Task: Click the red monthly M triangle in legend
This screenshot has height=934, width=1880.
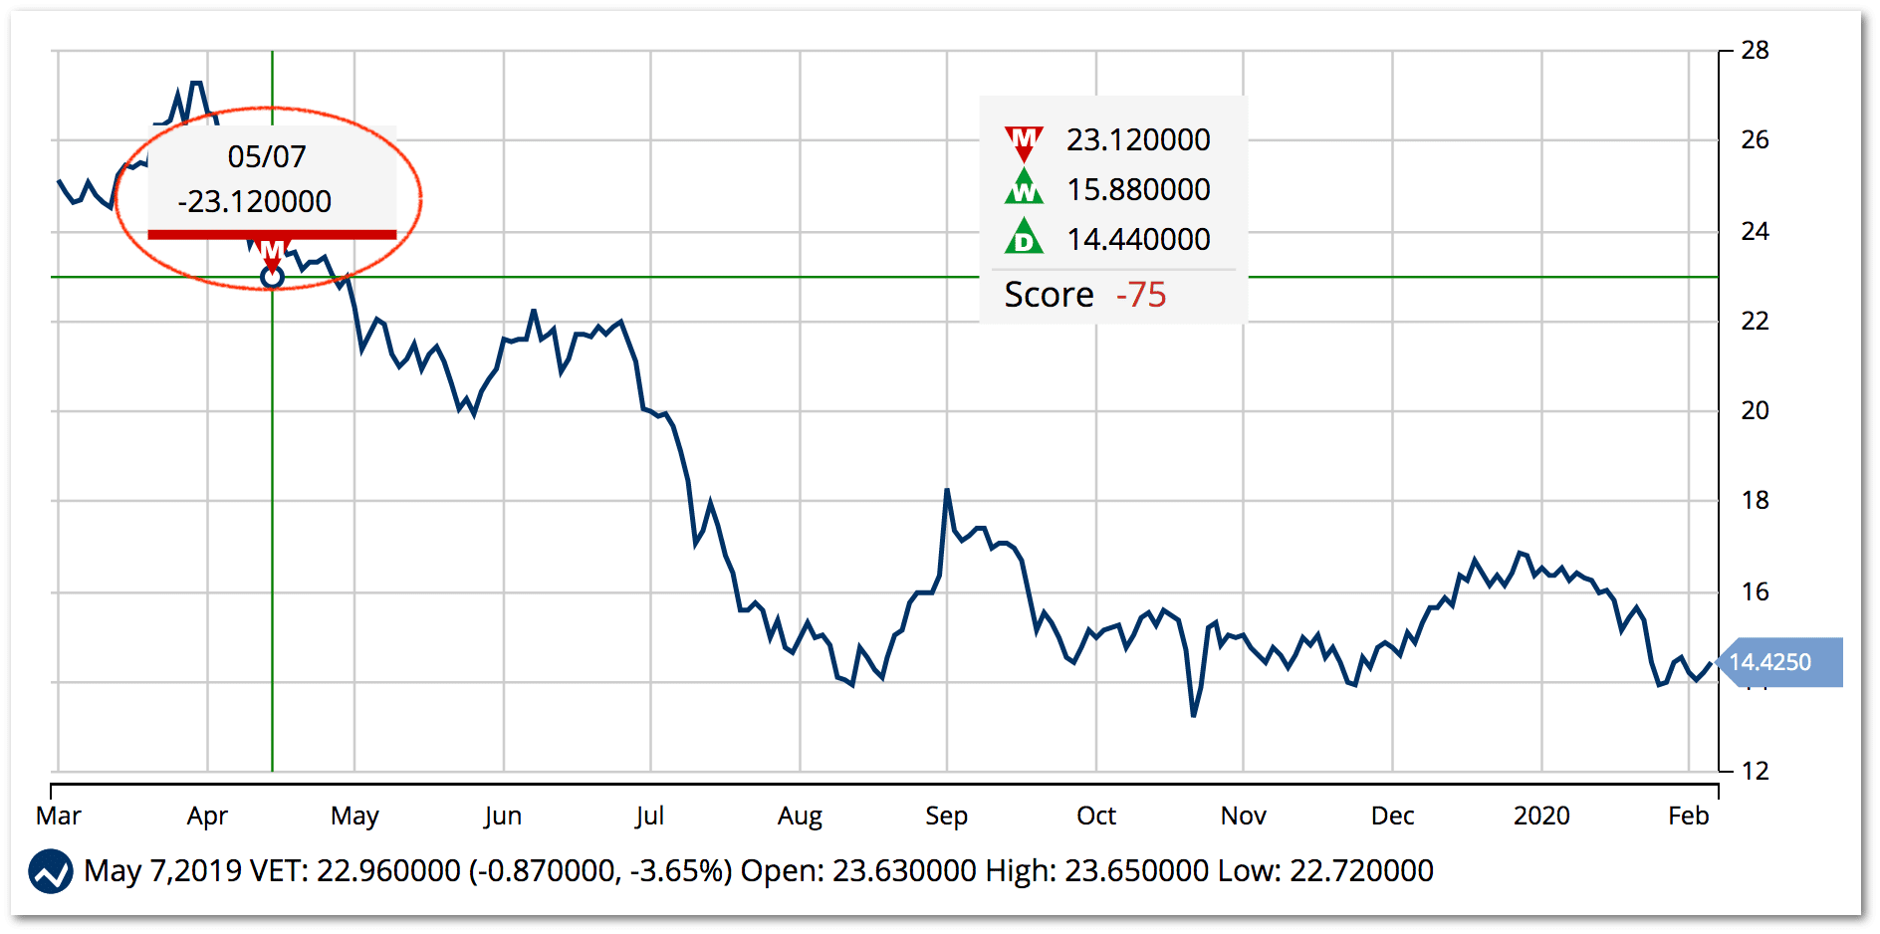Action: (x=1024, y=142)
